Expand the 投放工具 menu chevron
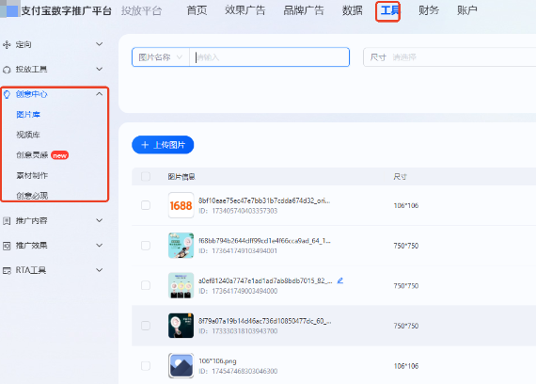 (99, 69)
